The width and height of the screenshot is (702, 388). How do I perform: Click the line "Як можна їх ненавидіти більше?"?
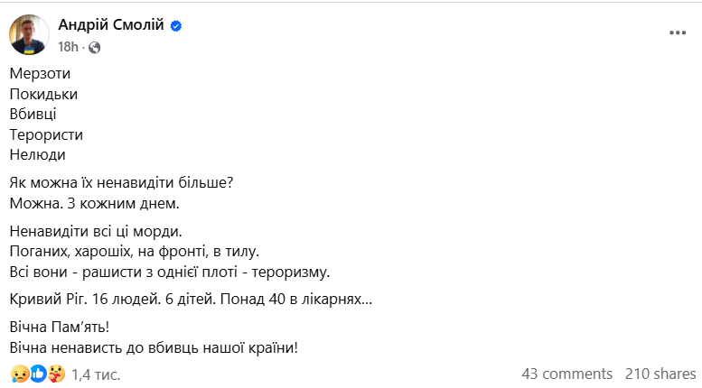pos(122,182)
